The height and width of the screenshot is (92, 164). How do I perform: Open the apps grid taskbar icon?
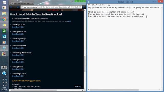click(4, 8)
